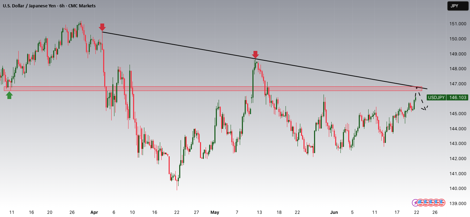Click the 17 date label on time axis

(x=397, y=212)
